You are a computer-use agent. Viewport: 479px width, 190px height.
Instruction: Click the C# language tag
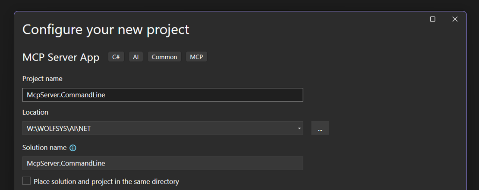116,57
